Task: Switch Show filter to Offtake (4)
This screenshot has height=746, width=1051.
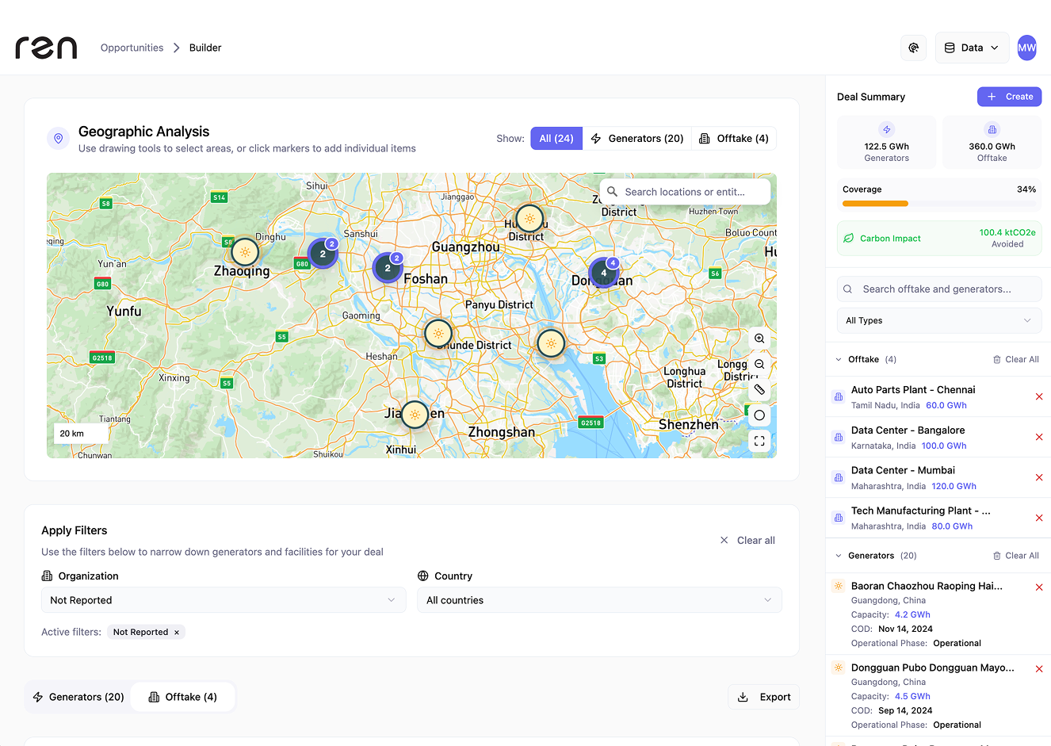Action: [734, 138]
